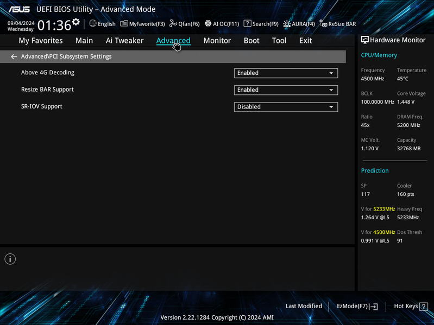Open the Resize BAR Support dropdown
The image size is (434, 325).
(286, 90)
